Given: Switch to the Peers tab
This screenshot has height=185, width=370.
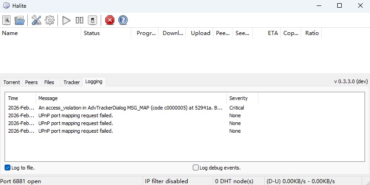Looking at the screenshot, I should coord(31,82).
